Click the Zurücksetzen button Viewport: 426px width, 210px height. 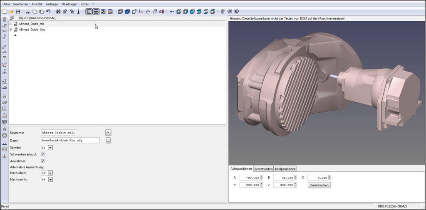[x=319, y=185]
